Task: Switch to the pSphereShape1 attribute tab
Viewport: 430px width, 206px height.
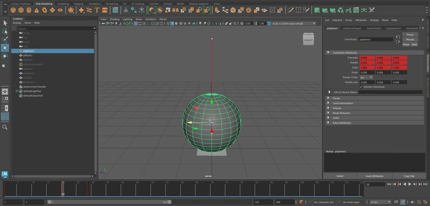Action: click(x=352, y=28)
